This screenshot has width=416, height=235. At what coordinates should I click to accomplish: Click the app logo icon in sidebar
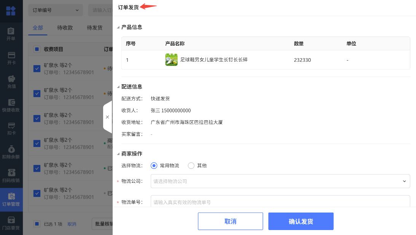tap(11, 11)
